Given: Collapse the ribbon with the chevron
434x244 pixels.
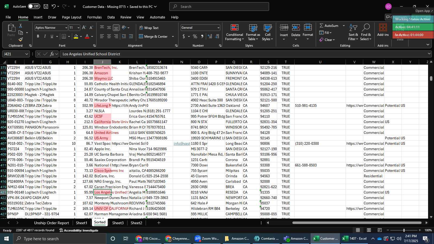Looking at the screenshot, I should click(x=428, y=44).
